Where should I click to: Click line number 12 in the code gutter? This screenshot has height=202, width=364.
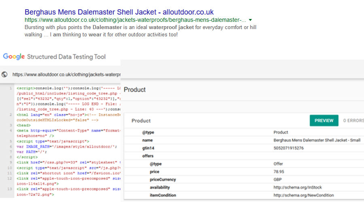pyautogui.click(x=9, y=179)
